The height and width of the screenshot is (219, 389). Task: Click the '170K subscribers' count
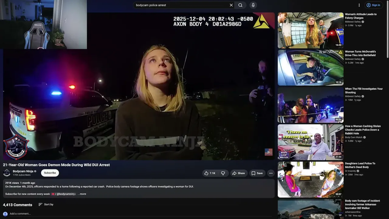click(x=22, y=175)
